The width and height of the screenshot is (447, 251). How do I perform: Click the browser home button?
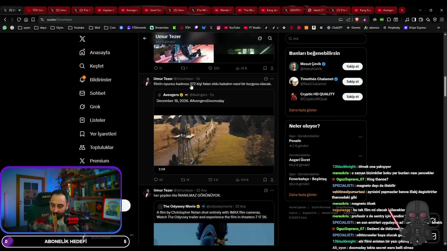tap(26, 20)
